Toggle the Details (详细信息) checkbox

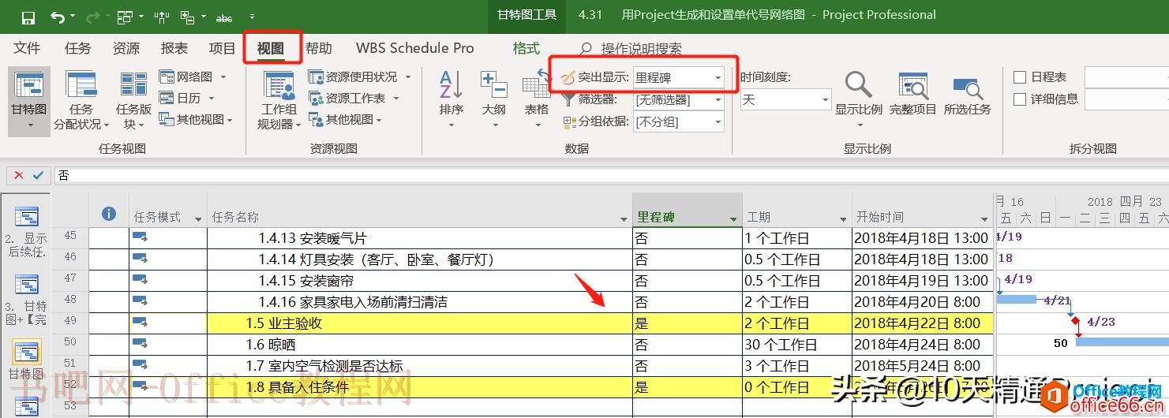point(1020,99)
